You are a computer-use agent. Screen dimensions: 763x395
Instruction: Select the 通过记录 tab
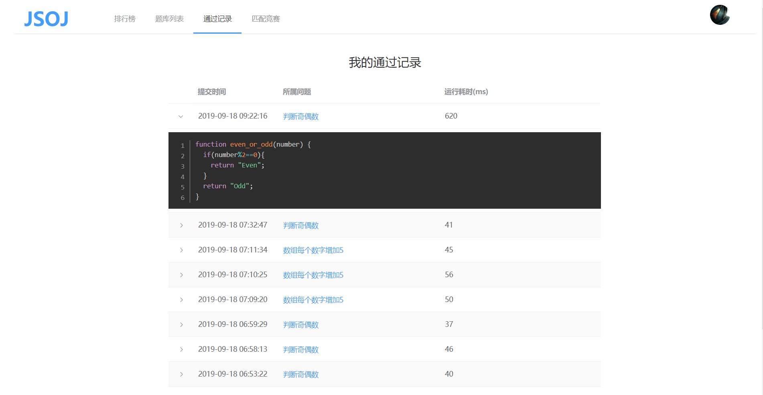point(217,19)
